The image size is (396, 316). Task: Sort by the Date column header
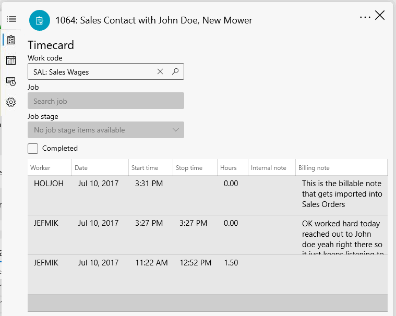[81, 168]
